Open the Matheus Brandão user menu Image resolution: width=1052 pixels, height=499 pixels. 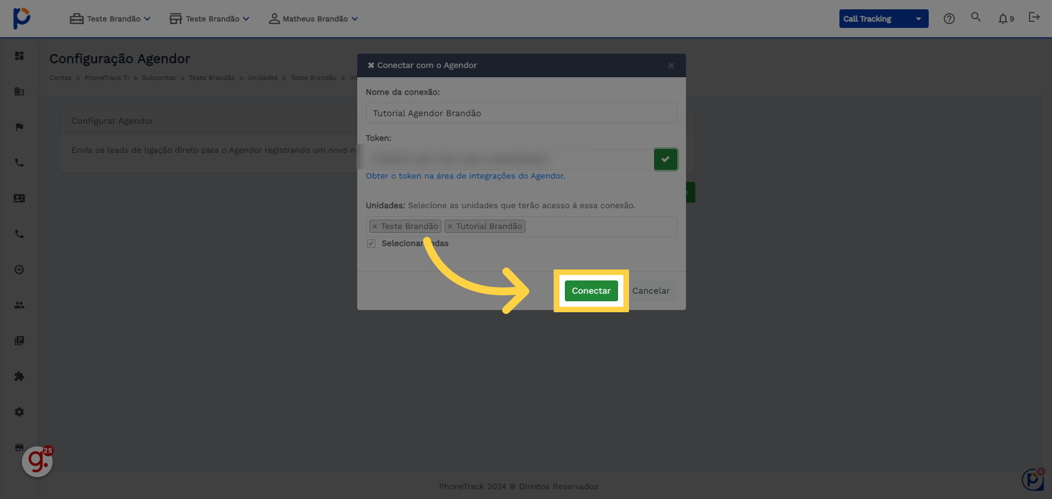[x=313, y=19]
